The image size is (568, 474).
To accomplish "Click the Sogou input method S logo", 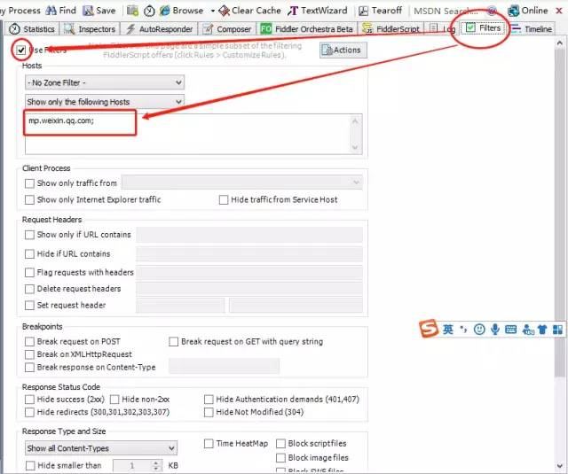I will (x=429, y=329).
